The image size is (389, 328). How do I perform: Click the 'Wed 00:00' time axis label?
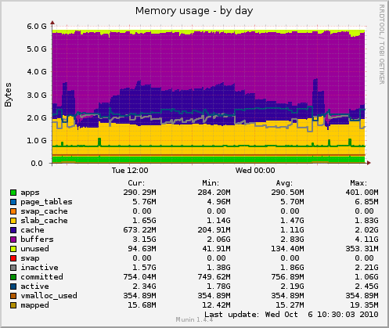(x=255, y=171)
